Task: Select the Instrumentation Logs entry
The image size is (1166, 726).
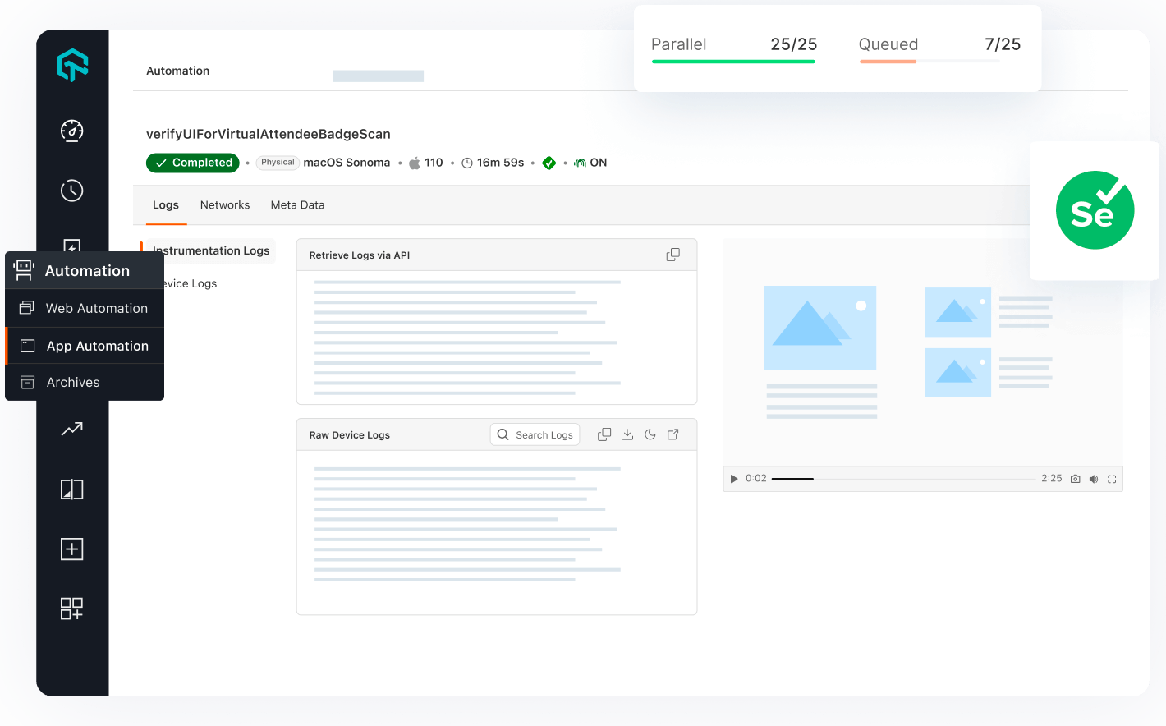Action: tap(210, 250)
